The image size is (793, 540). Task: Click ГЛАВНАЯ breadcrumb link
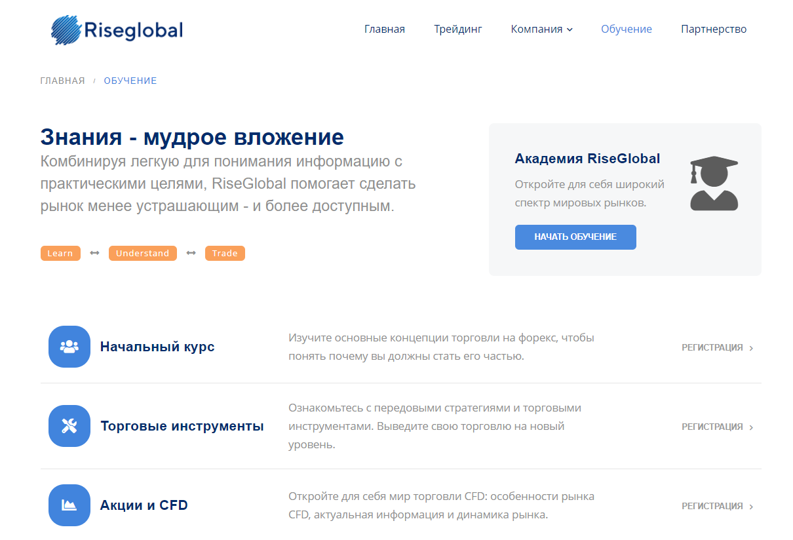pos(62,81)
